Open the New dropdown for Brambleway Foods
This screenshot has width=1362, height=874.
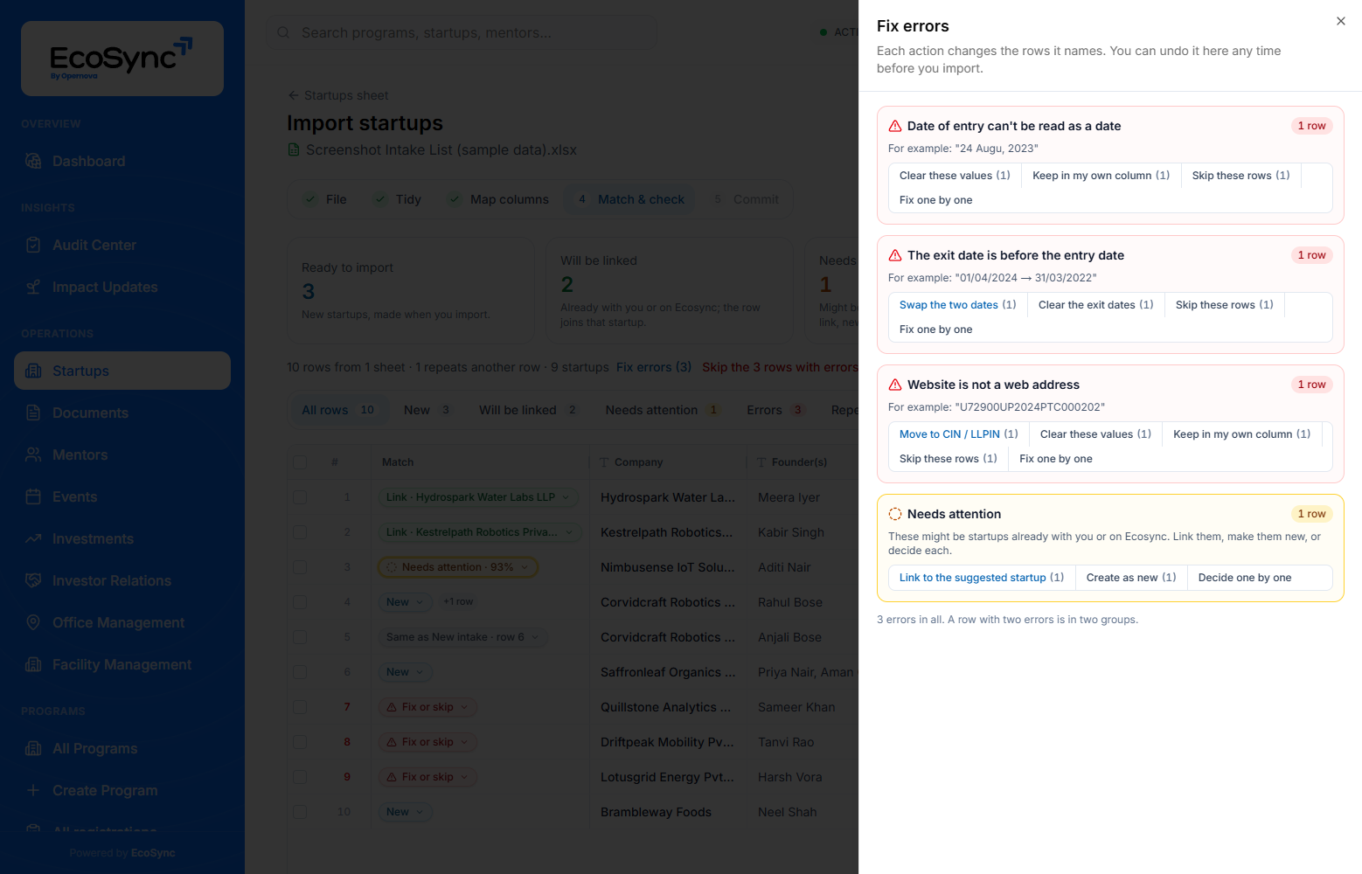(406, 812)
